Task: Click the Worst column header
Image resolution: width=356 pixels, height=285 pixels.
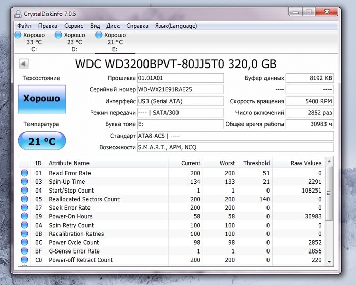Action: tap(220, 163)
